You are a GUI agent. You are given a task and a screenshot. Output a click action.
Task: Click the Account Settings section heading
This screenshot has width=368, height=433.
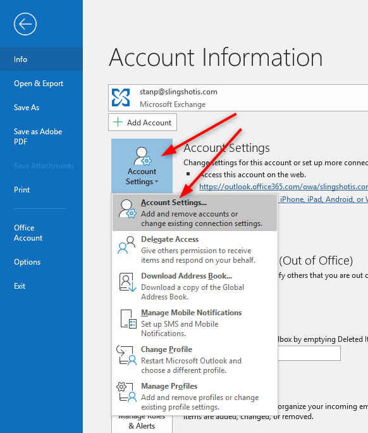point(226,148)
